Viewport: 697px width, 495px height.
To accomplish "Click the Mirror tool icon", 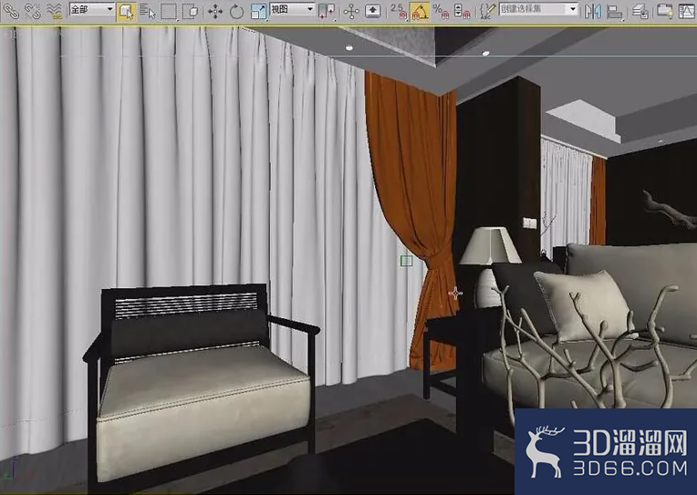I will coord(592,12).
